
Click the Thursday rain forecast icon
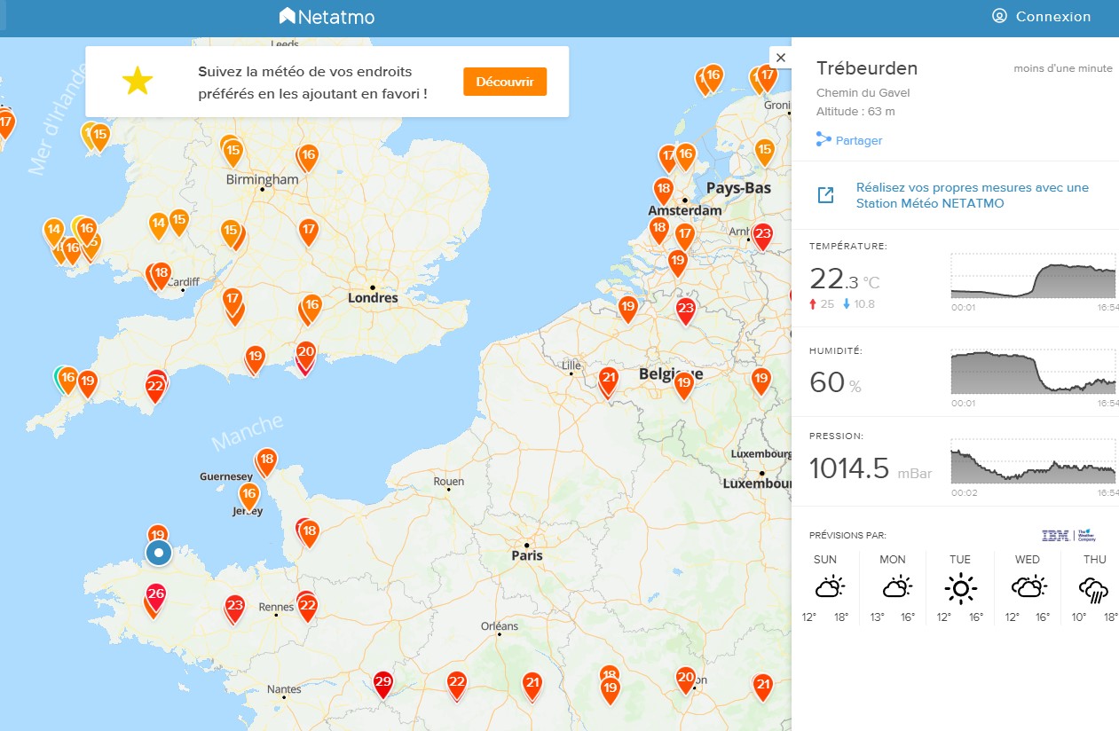click(1094, 588)
